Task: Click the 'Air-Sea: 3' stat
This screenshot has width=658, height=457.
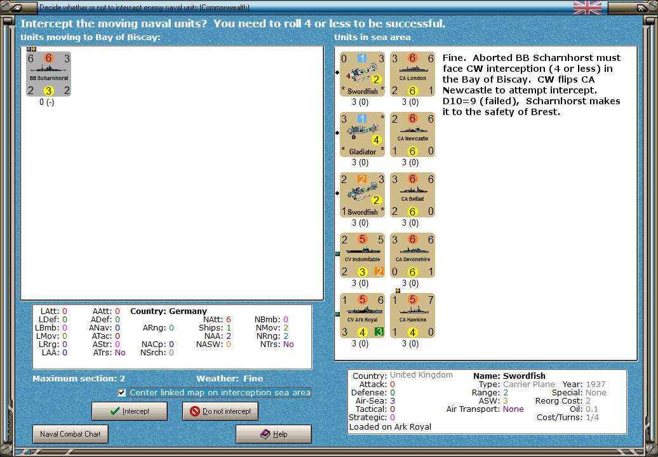Action: (375, 400)
